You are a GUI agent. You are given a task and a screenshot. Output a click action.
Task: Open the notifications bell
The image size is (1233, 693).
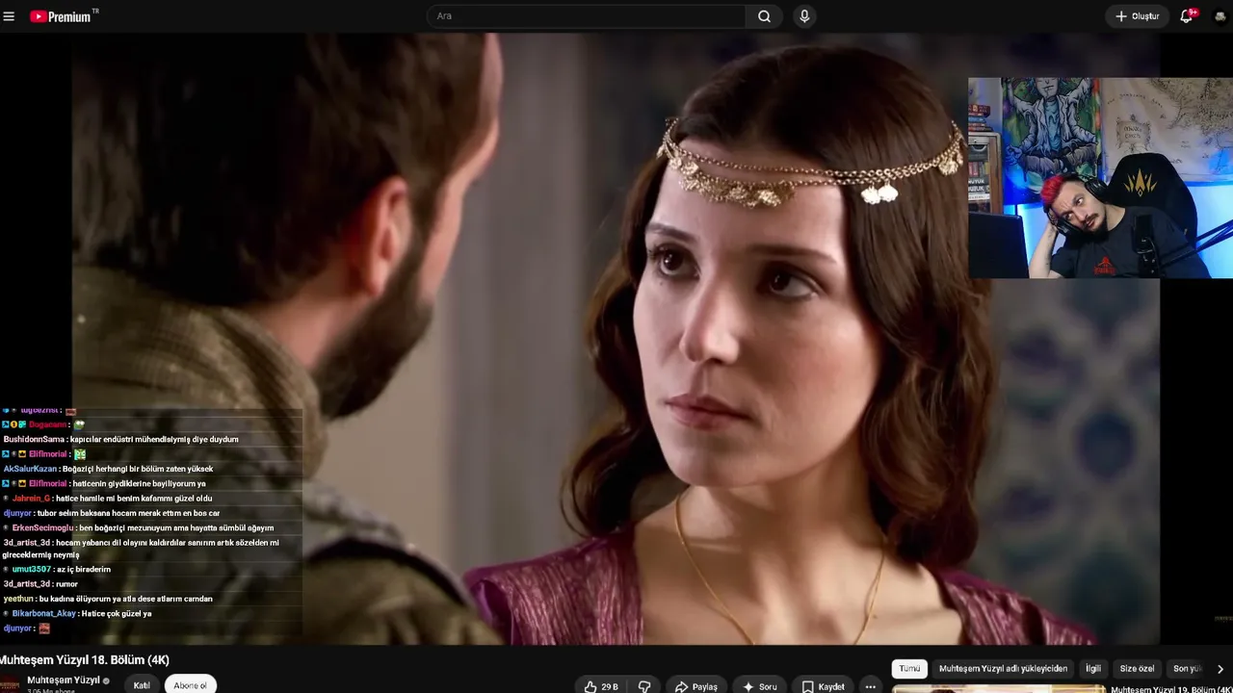1187,16
